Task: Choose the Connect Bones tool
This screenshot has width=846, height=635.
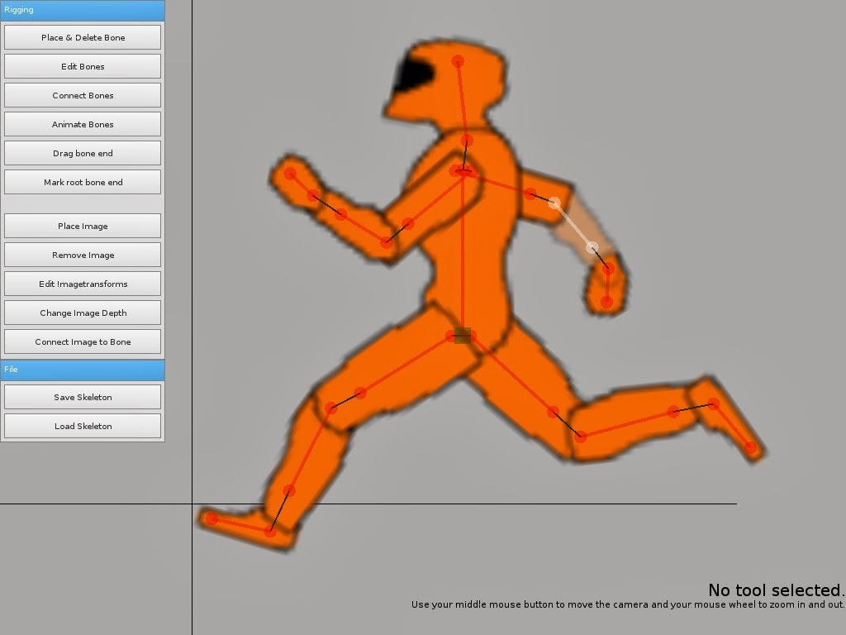Action: [83, 95]
